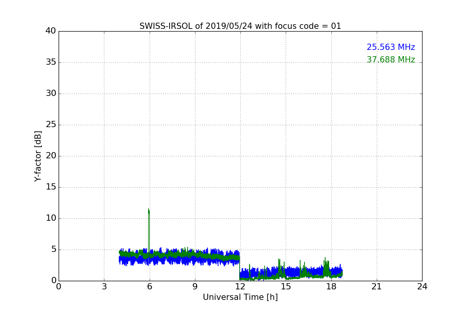Select the green 37.688 MHz legend label
Viewport: 469px width, 312px height.
[x=391, y=60]
